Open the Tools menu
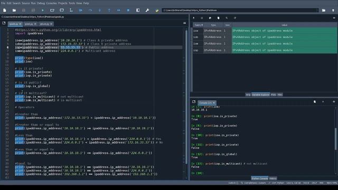Image resolution: width=338 pixels, height=190 pixels. click(x=72, y=3)
